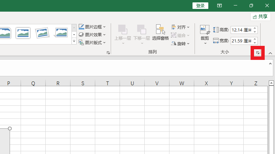Image resolution: width=275 pixels, height=154 pixels.
Task: Click the 图片效果 picture effects icon
Action: (81, 35)
